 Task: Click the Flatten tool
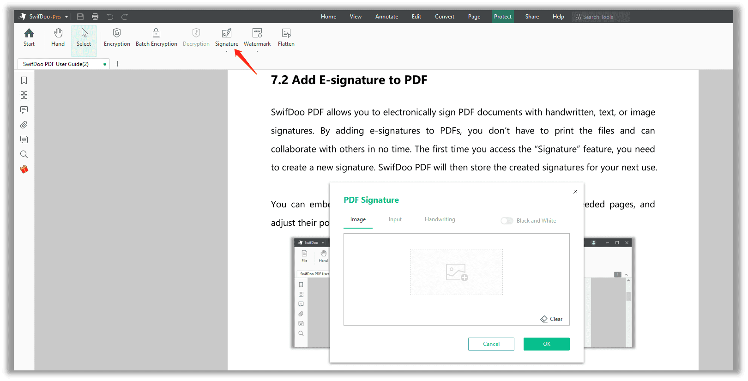point(286,37)
